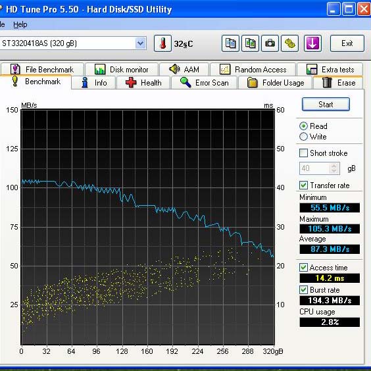Screen dimensions: 371x371
Task: Open options via the yellow tools icon
Action: tap(289, 43)
